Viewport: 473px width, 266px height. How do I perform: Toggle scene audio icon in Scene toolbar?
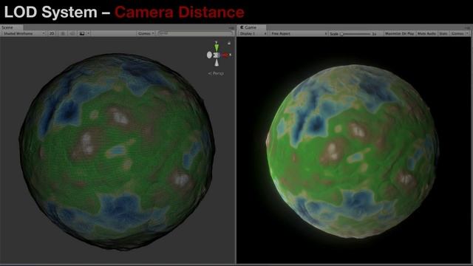tap(72, 33)
